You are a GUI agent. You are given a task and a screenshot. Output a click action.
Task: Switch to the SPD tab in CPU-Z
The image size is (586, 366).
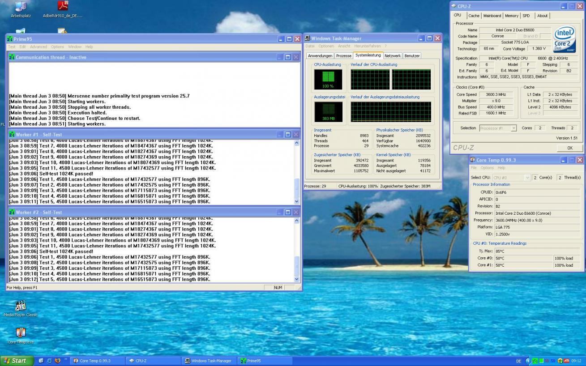pos(526,16)
